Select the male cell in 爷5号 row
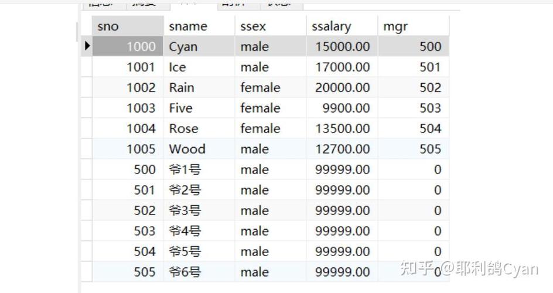The height and width of the screenshot is (293, 553). click(271, 251)
